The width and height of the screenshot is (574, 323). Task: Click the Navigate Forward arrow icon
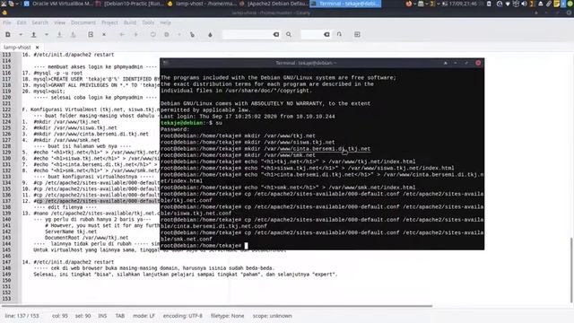coord(135,34)
